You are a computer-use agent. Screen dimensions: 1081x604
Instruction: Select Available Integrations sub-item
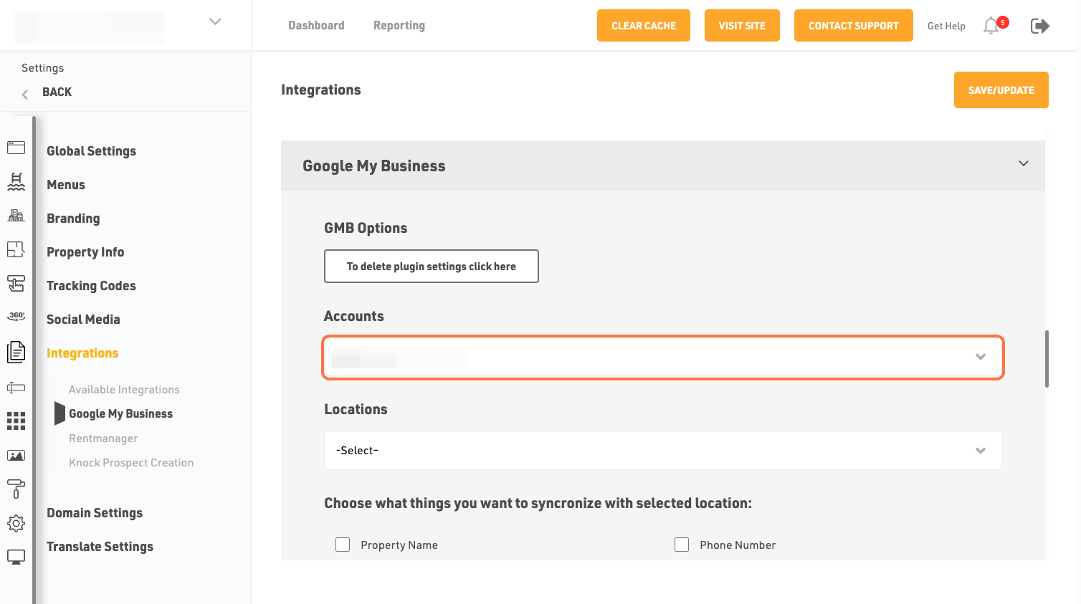124,390
